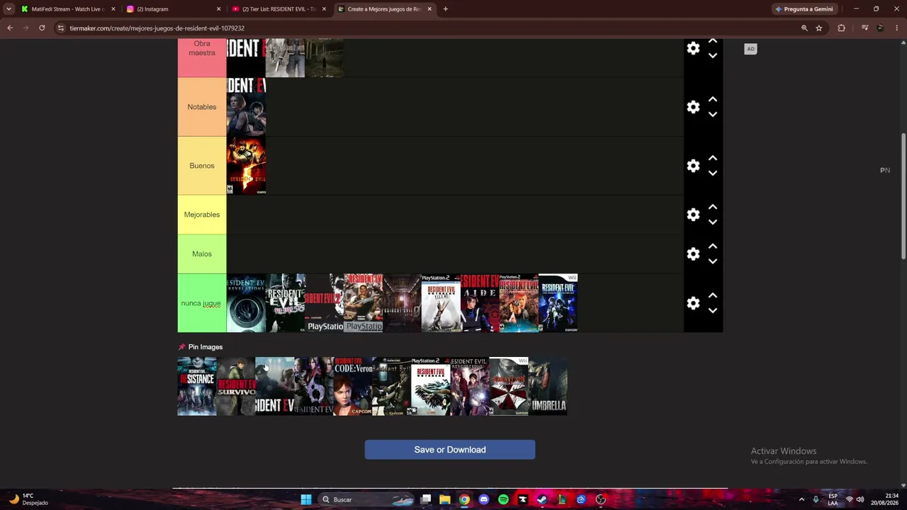Move the Notables tier down
The image size is (907, 510).
tap(713, 114)
